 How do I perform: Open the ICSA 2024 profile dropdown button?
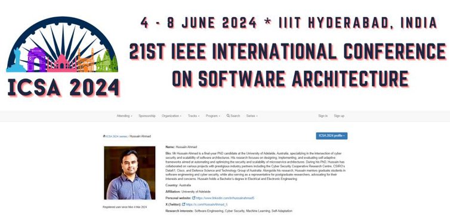coord(331,136)
